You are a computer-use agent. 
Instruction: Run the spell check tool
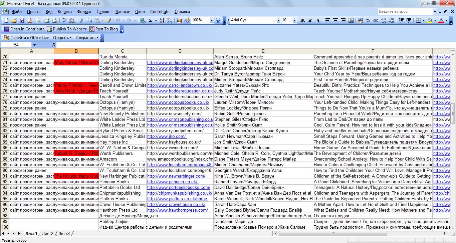pos(64,20)
